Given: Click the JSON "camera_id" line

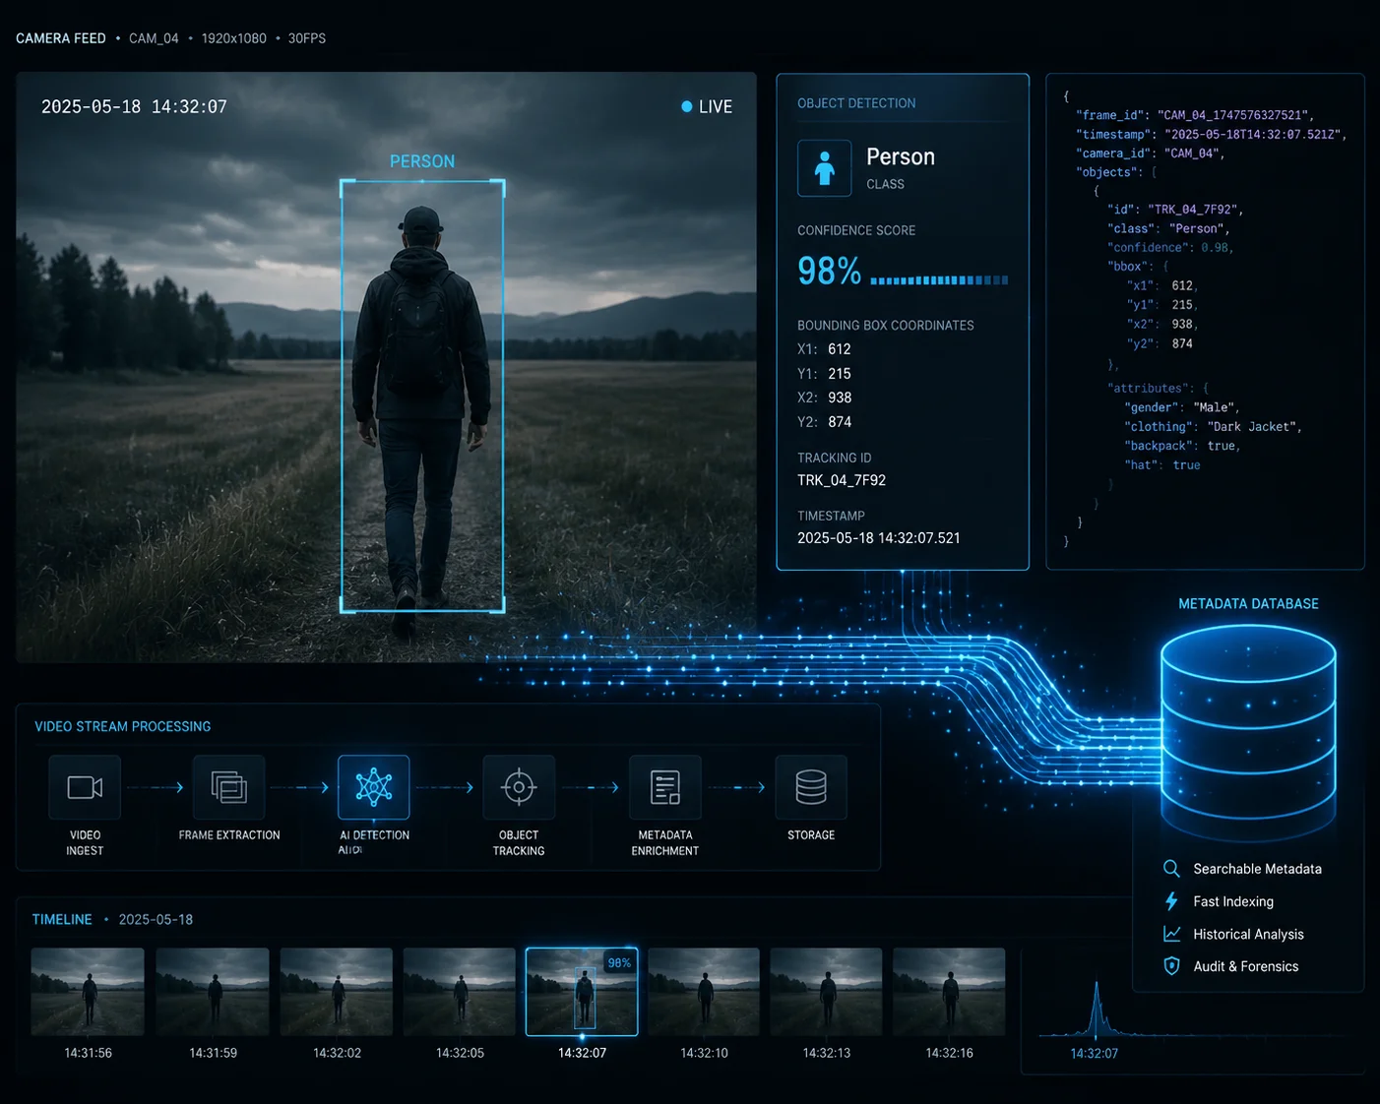Looking at the screenshot, I should 1151,153.
